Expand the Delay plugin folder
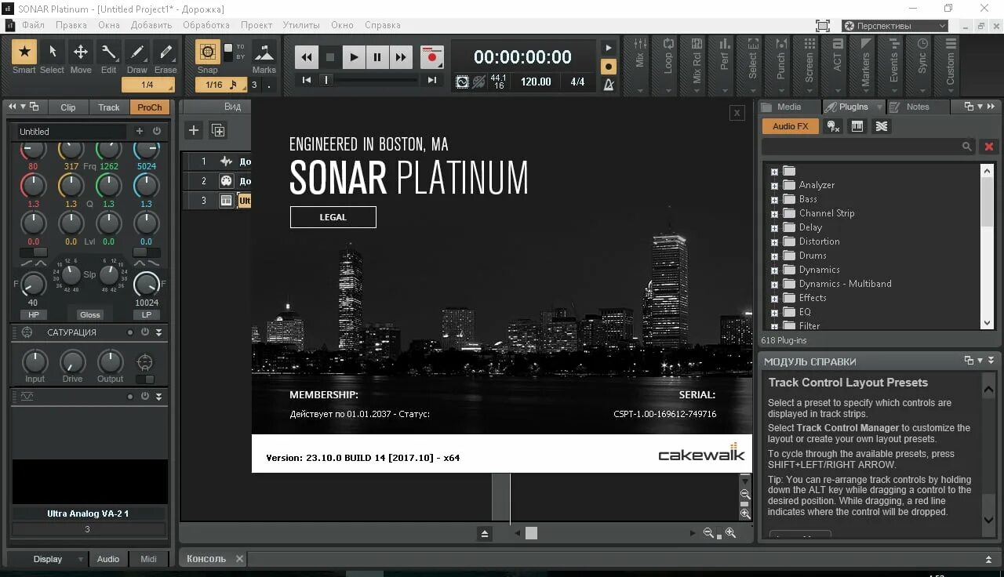 pos(774,227)
